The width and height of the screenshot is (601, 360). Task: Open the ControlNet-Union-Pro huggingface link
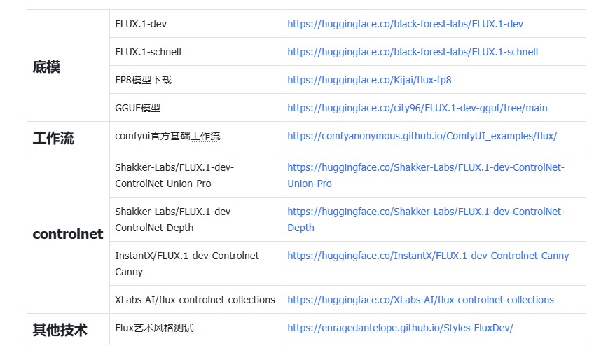(425, 175)
